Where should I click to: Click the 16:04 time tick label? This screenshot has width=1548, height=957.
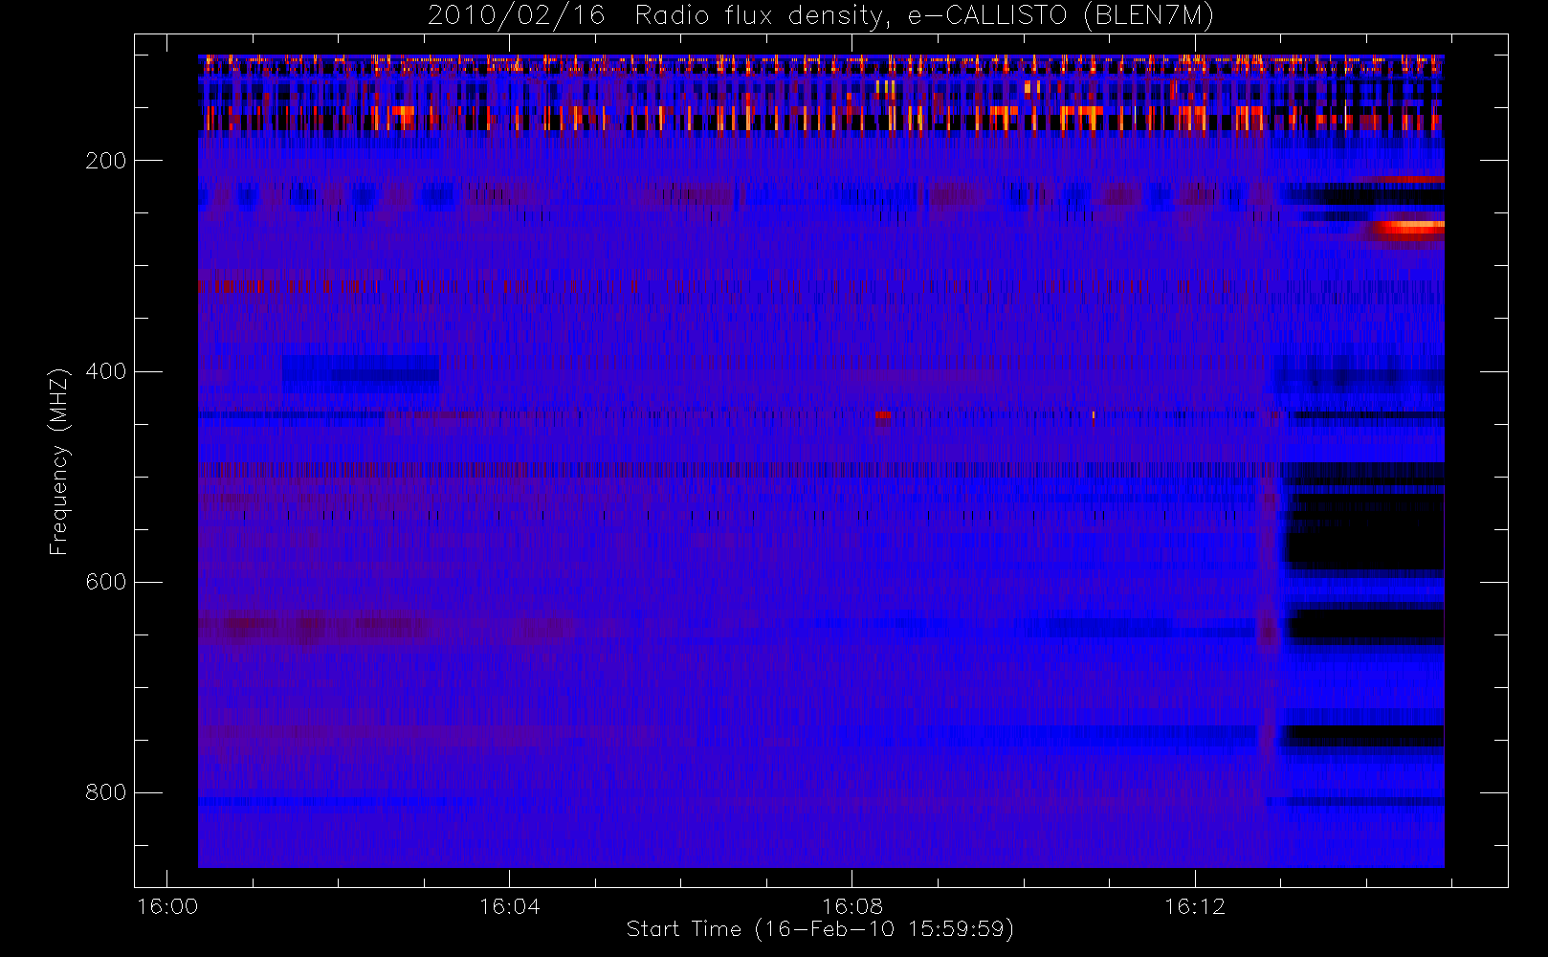(510, 906)
